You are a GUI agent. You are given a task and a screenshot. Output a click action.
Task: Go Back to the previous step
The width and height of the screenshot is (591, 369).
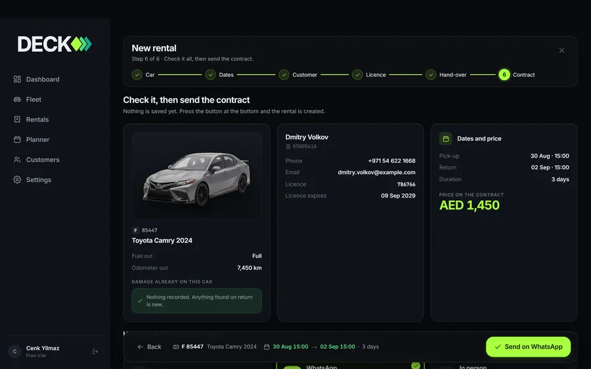pos(149,347)
